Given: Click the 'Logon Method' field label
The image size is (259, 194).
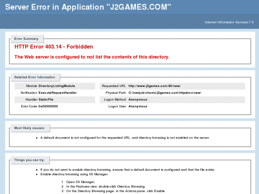Looking at the screenshot, I should (x=115, y=100).
